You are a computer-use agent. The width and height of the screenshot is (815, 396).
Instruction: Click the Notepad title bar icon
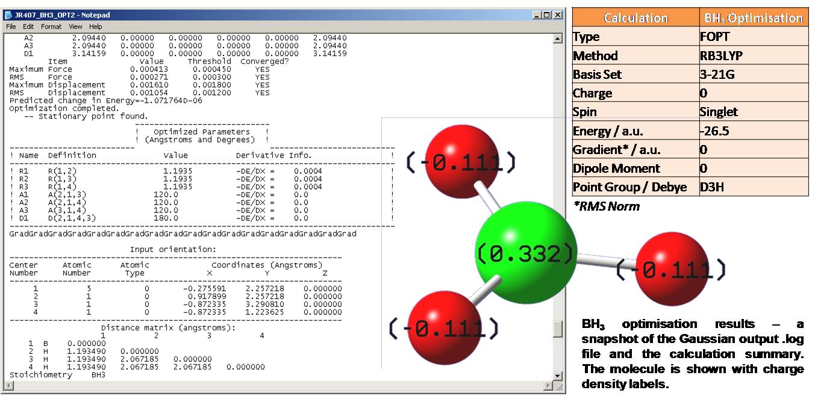[x=10, y=15]
